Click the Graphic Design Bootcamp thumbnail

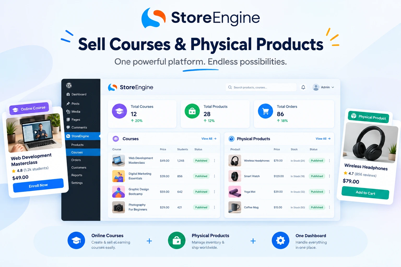[x=119, y=192]
